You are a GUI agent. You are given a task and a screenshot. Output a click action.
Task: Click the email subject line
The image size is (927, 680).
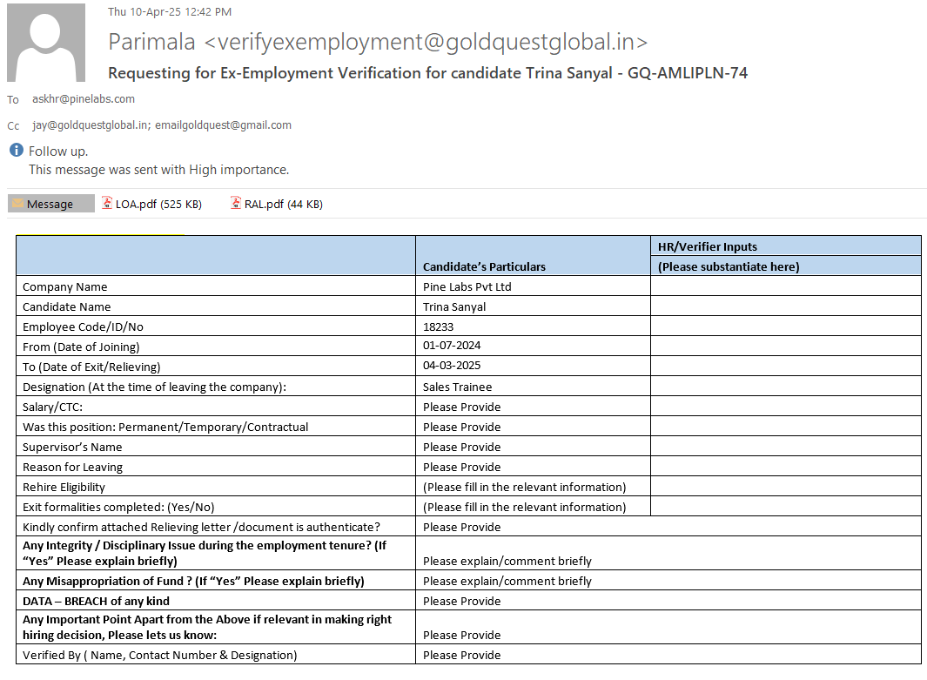[427, 73]
